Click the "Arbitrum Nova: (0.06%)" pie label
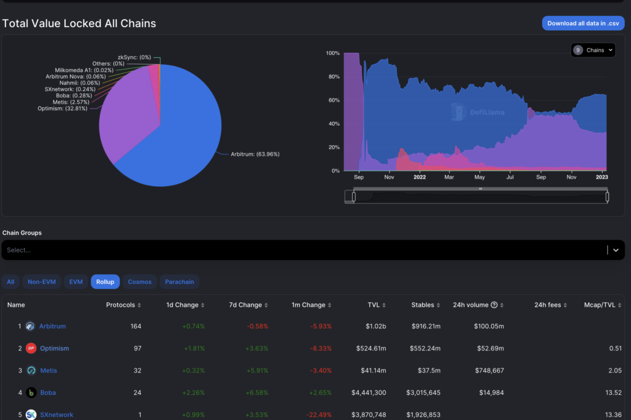Screen dimensions: 631x420 point(76,76)
